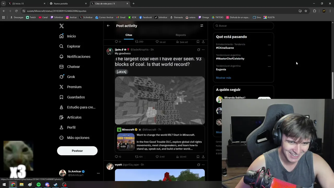The image size is (334, 188).
Task: Open Artículos page
Action: [x=70, y=117]
